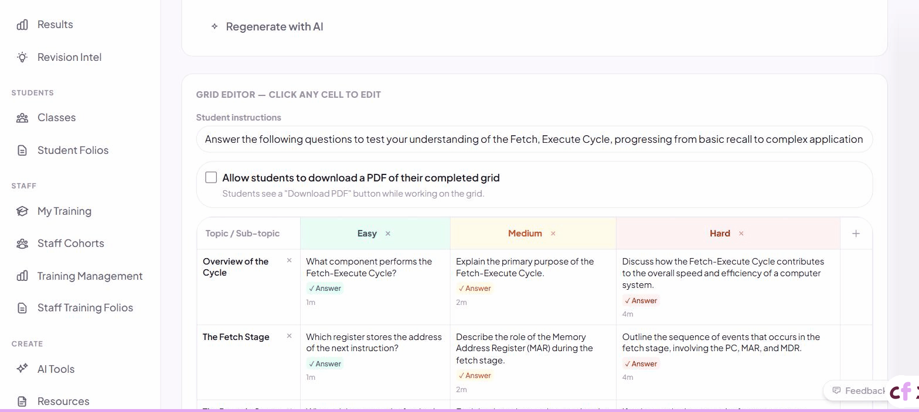Image resolution: width=919 pixels, height=412 pixels.
Task: Click the sparkle icon beside Regenerate with AI
Action: tap(215, 26)
